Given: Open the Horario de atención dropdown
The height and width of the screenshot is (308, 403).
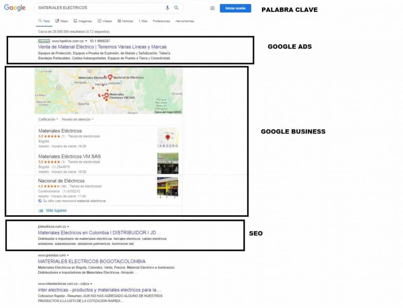Looking at the screenshot, I should pos(78,119).
